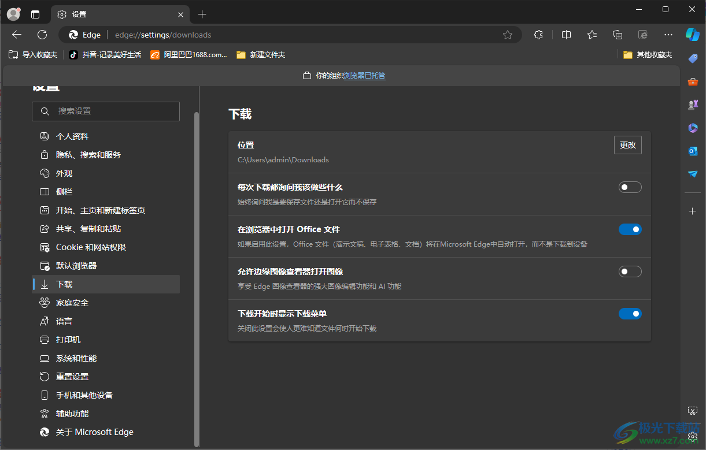Screen dimensions: 706x450
Task: Open Microsoft 365 sidebar icon
Action: pos(693,128)
